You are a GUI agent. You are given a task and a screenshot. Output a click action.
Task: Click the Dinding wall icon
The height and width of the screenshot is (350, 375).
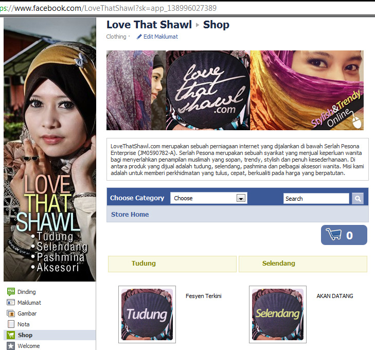tap(11, 292)
